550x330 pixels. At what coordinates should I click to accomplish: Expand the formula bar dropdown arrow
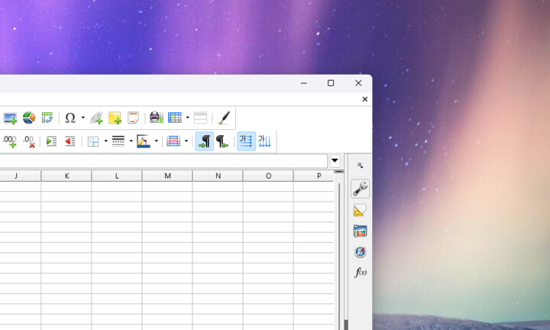pos(335,161)
